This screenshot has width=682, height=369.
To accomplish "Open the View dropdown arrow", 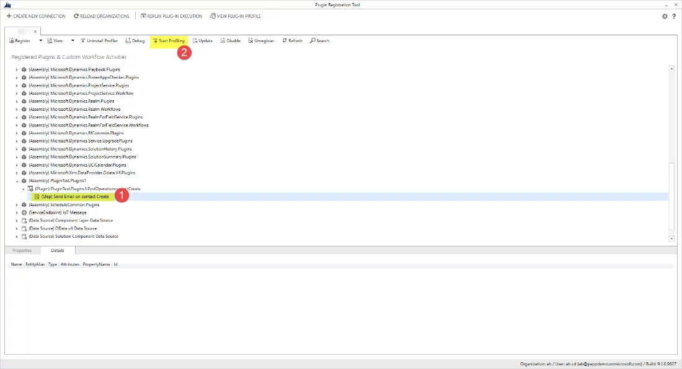I will (x=73, y=41).
